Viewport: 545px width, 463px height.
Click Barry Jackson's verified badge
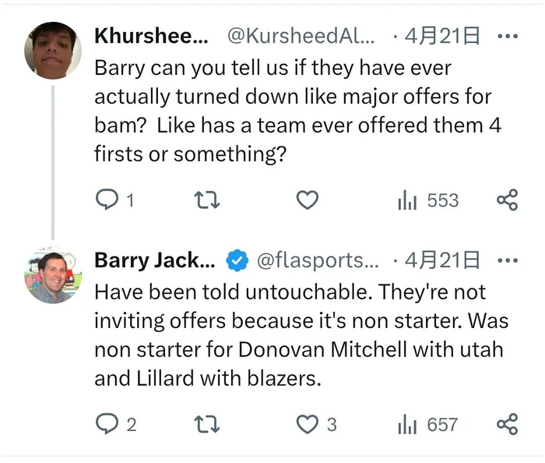[237, 260]
